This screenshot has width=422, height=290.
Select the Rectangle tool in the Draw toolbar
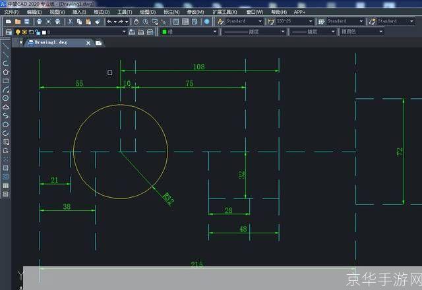click(x=6, y=80)
